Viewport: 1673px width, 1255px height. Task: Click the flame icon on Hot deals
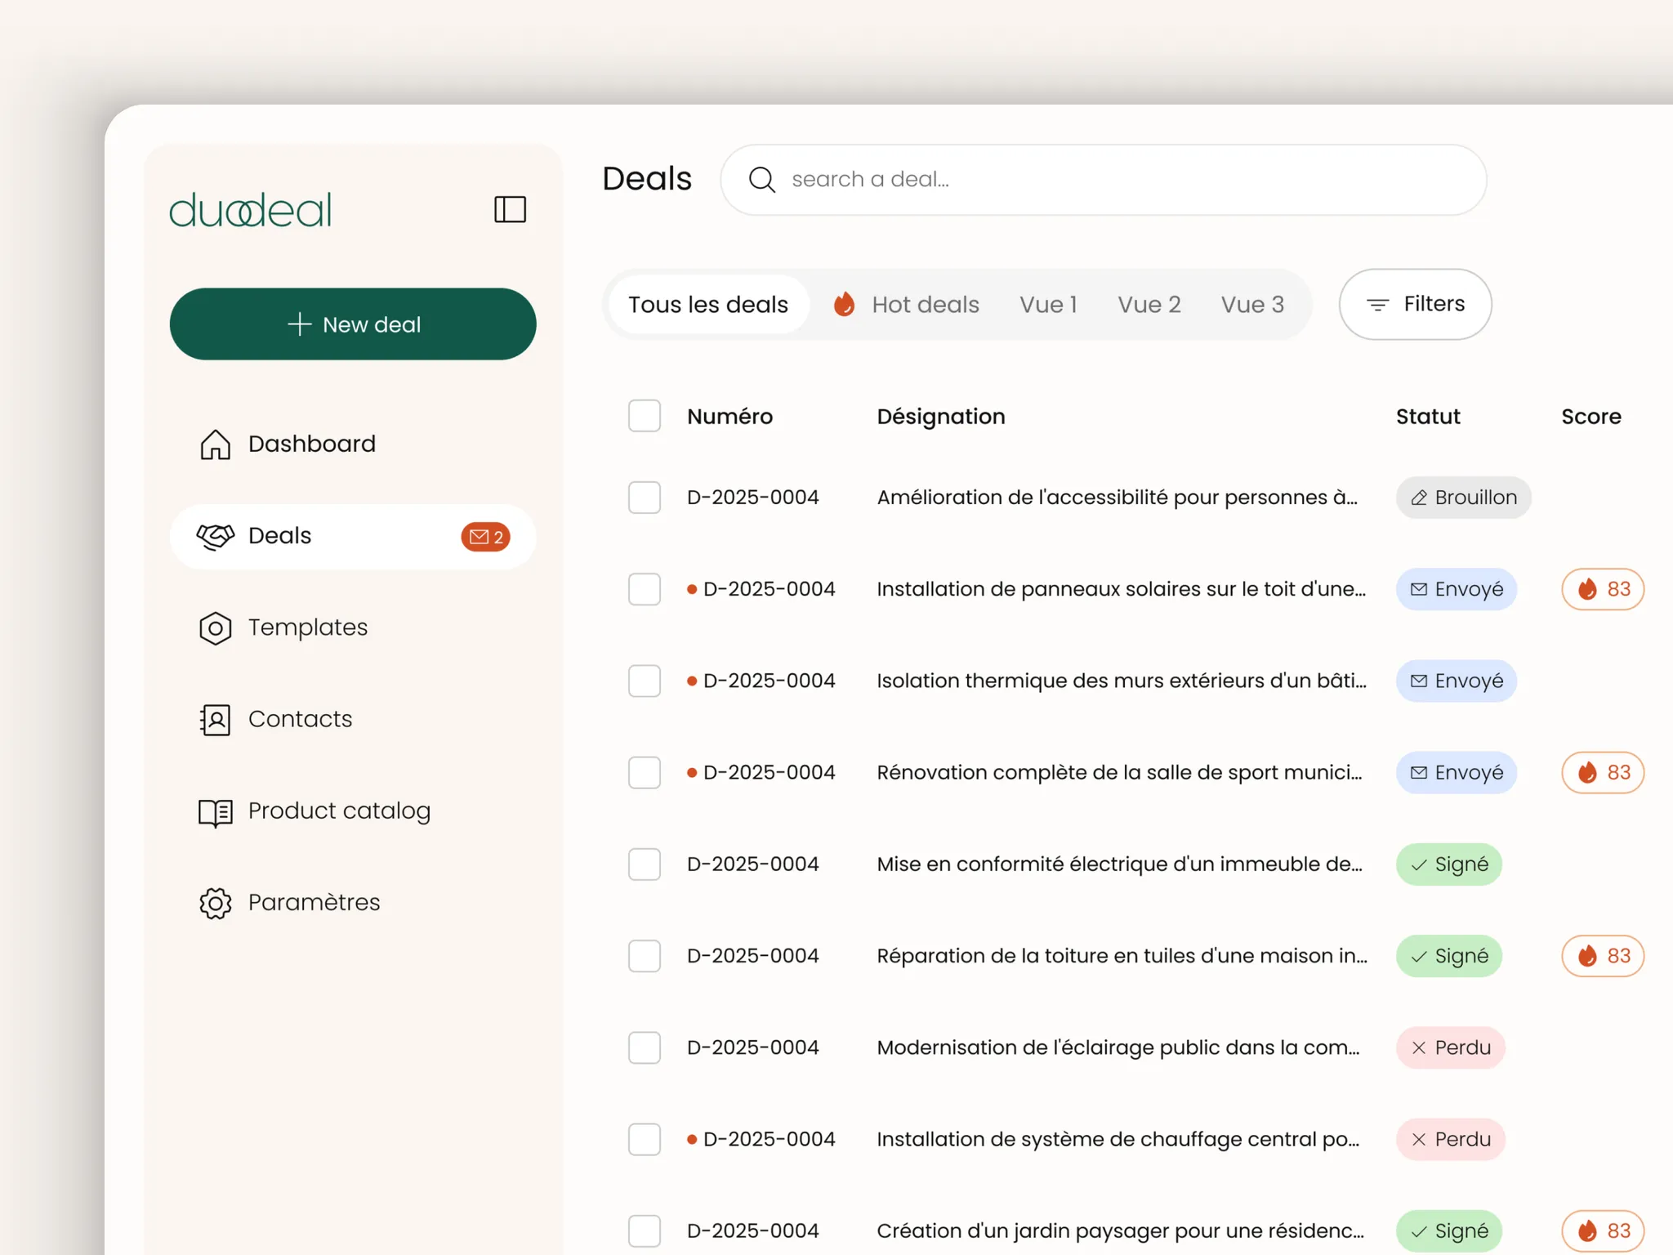coord(844,304)
